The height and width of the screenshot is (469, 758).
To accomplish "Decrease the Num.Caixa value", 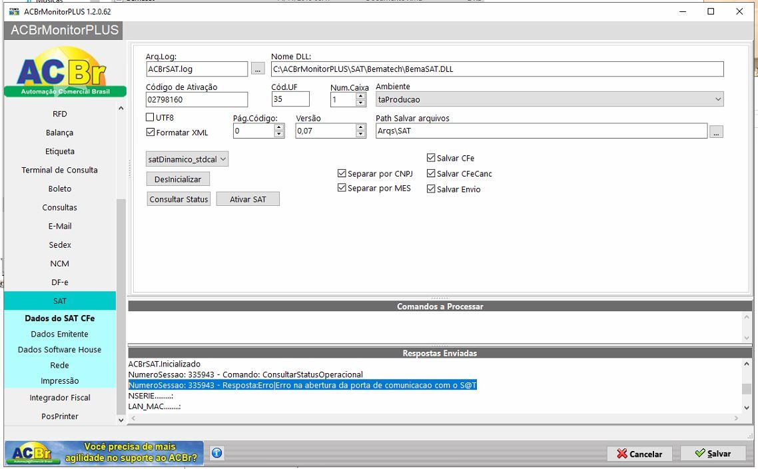I will (360, 103).
